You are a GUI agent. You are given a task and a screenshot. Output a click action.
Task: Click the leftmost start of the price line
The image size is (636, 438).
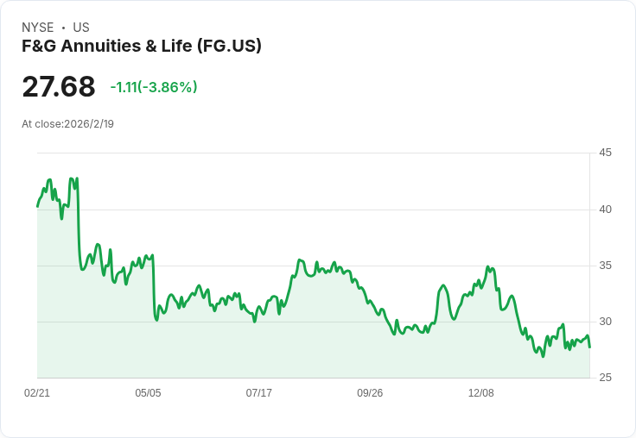point(37,206)
